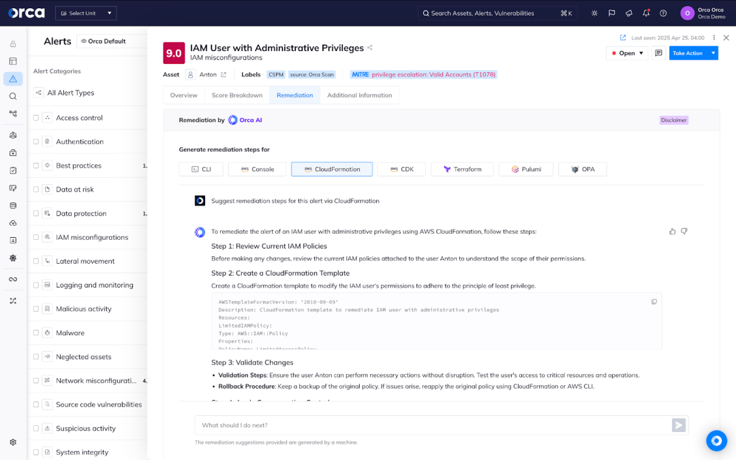Check the Data protection category
Screen dimensions: 736x460
coord(35,213)
